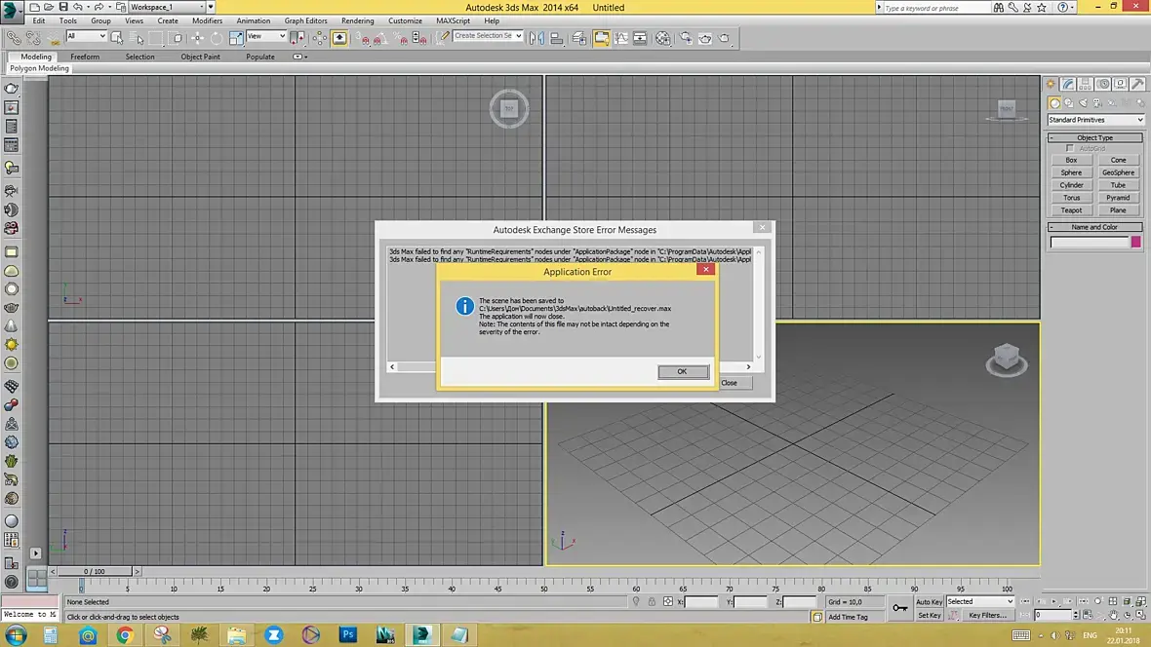Select the Select by Name tool
Screen dimensions: 1151x647
pyautogui.click(x=136, y=37)
